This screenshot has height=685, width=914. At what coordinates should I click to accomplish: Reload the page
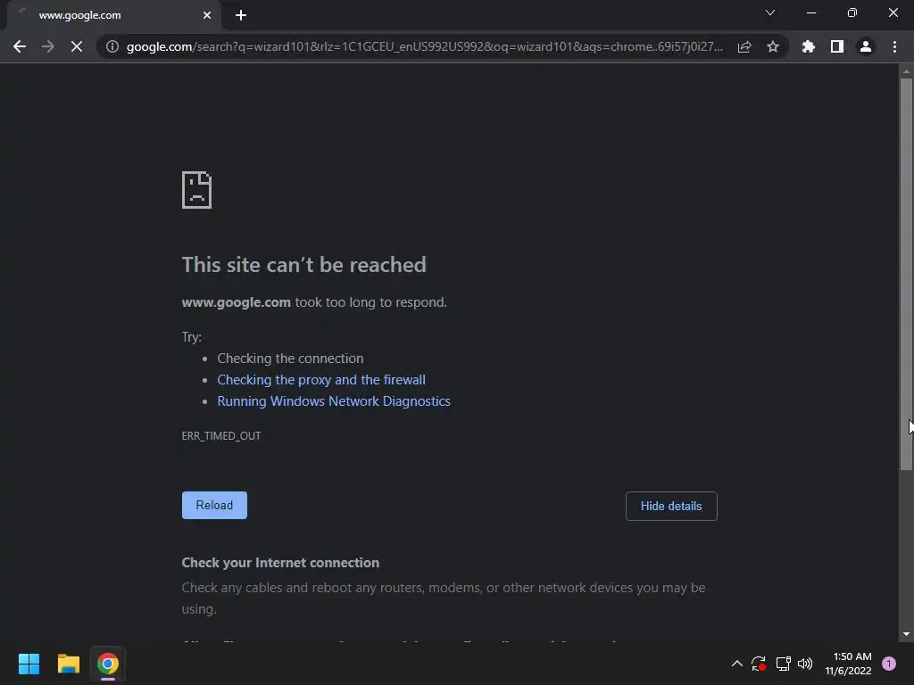[x=214, y=505]
